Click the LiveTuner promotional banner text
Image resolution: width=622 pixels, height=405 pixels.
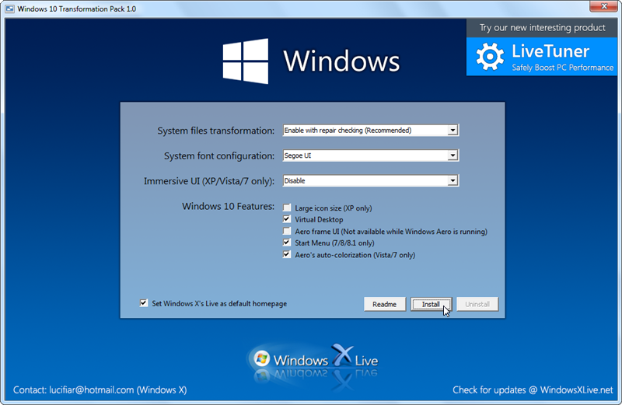point(550,53)
